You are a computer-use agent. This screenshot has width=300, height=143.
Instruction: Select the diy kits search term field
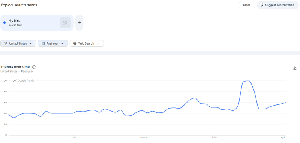coord(37,23)
